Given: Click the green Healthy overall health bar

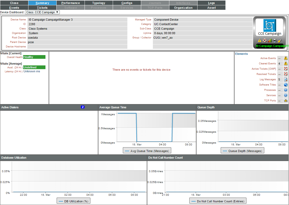Looking at the screenshot, I should tap(34, 57).
